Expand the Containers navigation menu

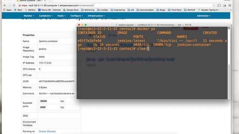[x=46, y=16]
